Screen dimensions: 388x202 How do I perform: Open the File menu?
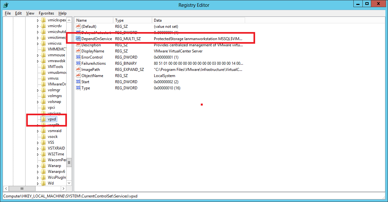click(8, 13)
